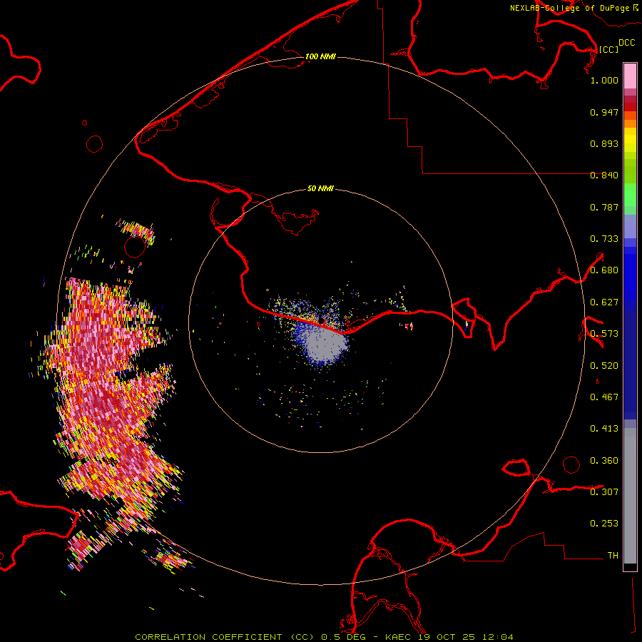Click the 0.307 color scale value
This screenshot has height=642, width=642.
click(x=604, y=492)
